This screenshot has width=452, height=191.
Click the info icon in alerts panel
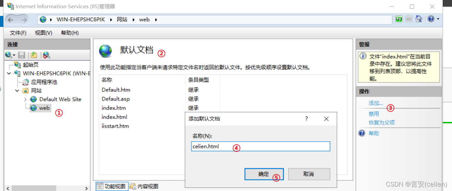click(363, 56)
